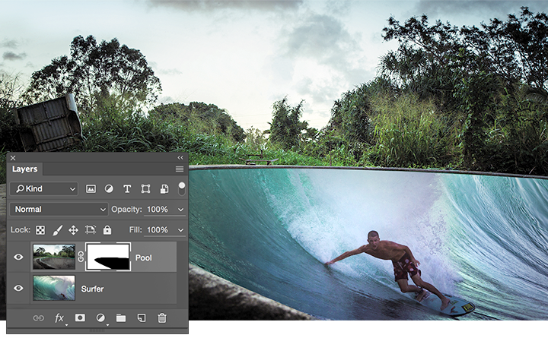Image resolution: width=548 pixels, height=338 pixels.
Task: Click the Pool layer name
Action: 144,257
